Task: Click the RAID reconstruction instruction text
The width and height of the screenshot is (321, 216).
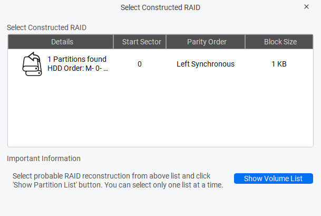Action: pos(118,180)
